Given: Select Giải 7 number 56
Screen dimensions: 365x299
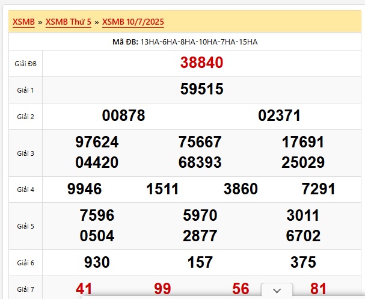Looking at the screenshot, I should pos(241,289).
